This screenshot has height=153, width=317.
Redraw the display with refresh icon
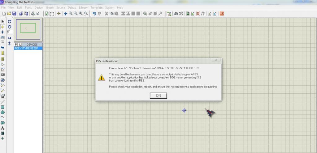click(x=47, y=14)
